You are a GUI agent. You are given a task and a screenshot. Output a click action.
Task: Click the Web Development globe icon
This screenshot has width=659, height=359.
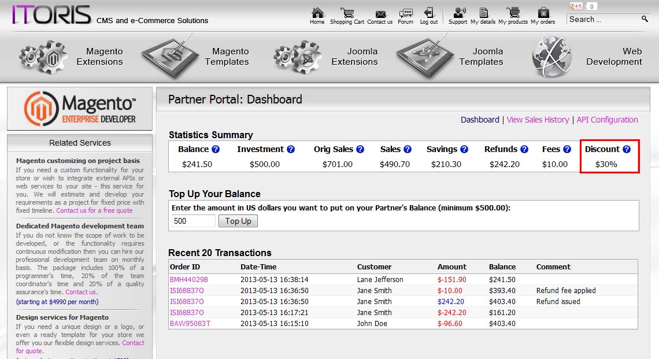pyautogui.click(x=551, y=57)
